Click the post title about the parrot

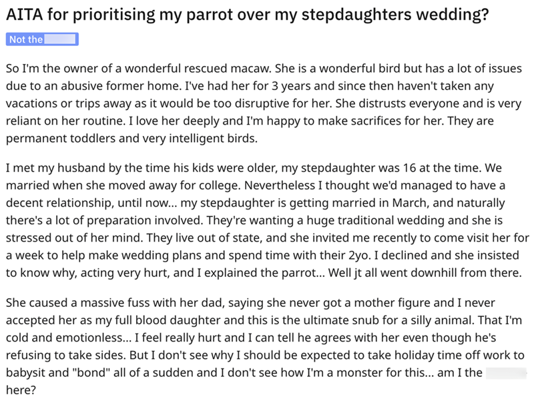click(x=247, y=16)
